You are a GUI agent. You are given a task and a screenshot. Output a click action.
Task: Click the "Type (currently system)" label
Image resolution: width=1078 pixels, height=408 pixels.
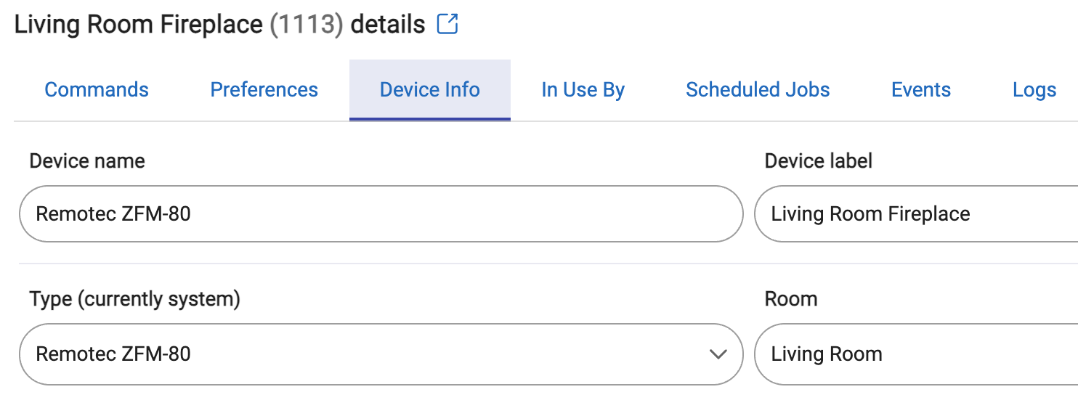click(x=134, y=299)
